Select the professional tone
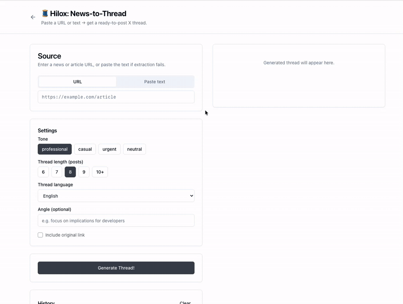 coord(55,149)
